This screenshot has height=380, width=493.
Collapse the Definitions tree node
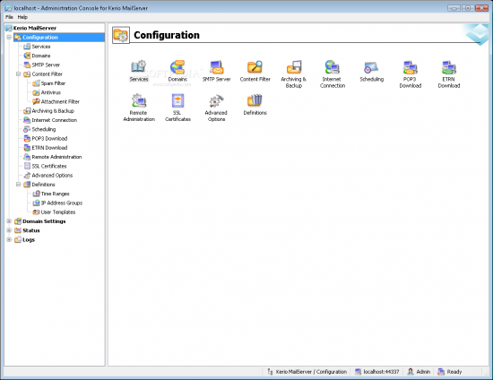pos(18,185)
